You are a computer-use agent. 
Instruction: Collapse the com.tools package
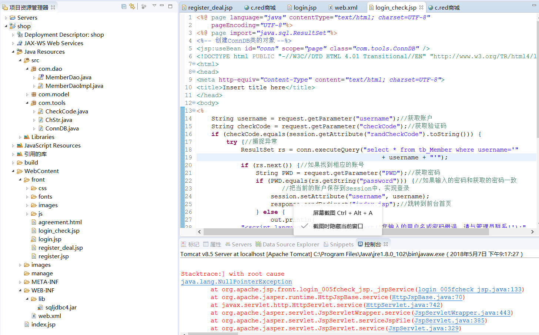27,103
